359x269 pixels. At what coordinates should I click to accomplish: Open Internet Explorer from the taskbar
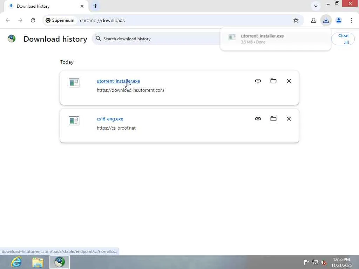(x=16, y=262)
